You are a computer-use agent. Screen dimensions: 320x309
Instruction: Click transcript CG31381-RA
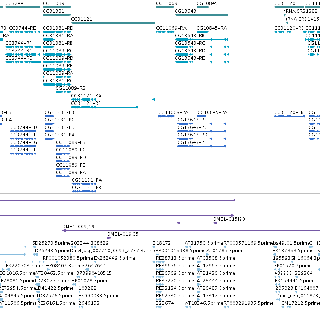(49, 39)
